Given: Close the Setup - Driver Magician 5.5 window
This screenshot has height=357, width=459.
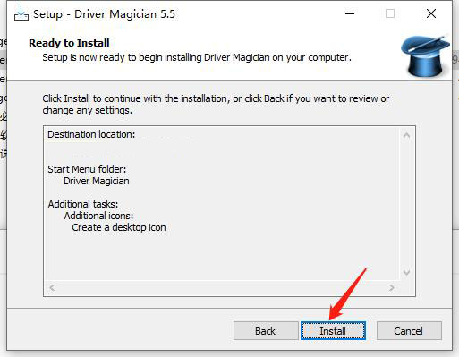Looking at the screenshot, I should pyautogui.click(x=431, y=13).
